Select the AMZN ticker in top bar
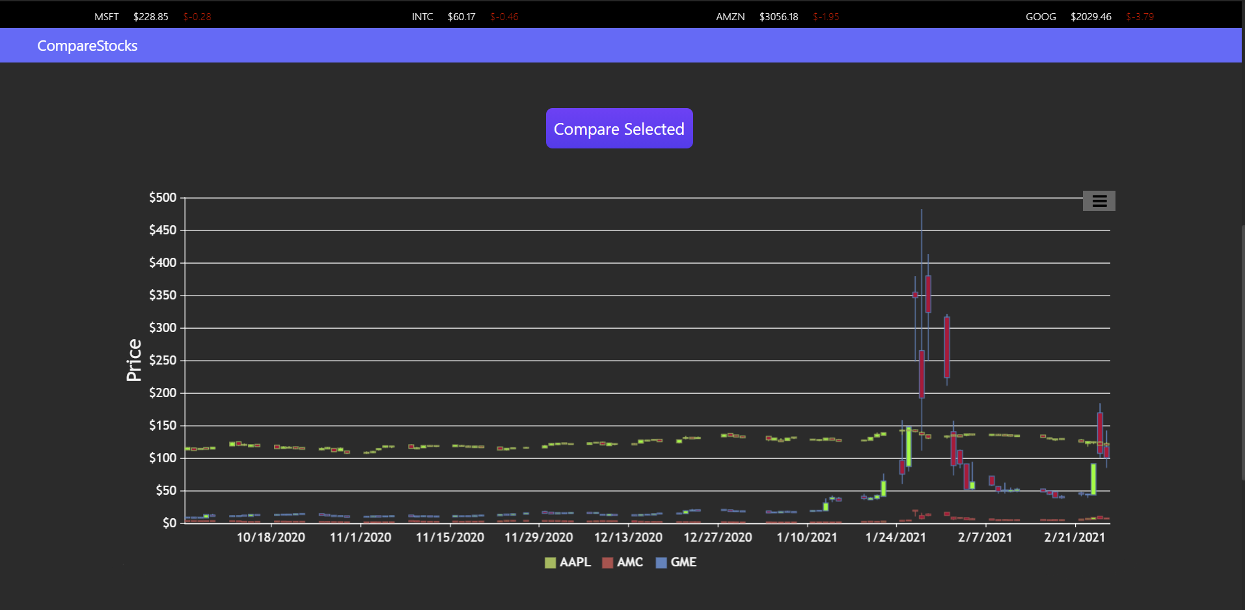 tap(730, 17)
